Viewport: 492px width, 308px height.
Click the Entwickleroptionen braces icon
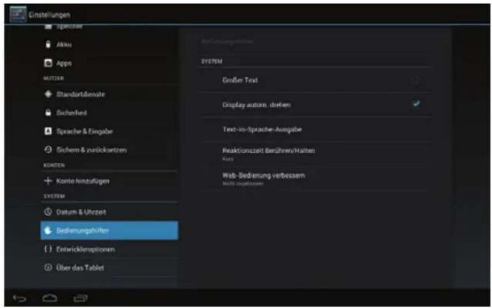coord(48,249)
